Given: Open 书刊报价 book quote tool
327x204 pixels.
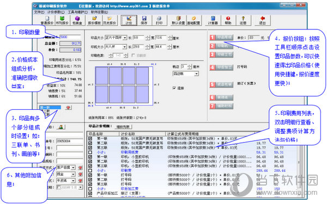Looking at the screenshot, I should pyautogui.click(x=62, y=21).
